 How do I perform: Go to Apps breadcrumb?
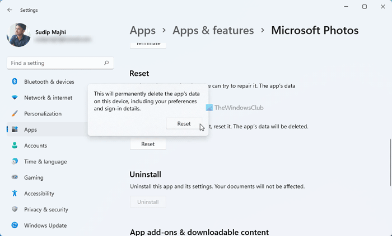click(142, 31)
